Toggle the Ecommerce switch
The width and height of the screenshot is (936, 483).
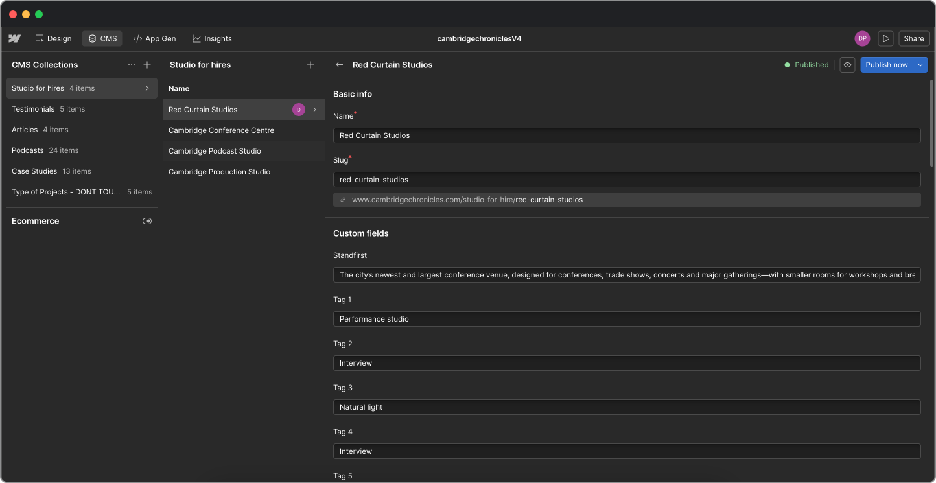tap(147, 221)
